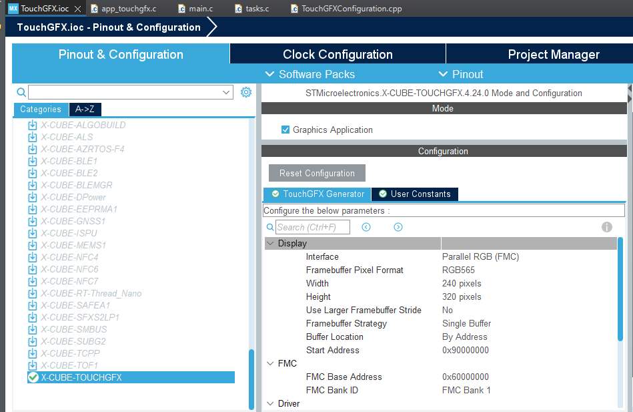The width and height of the screenshot is (633, 412).
Task: Open the categories settings gear icon
Action: point(246,92)
